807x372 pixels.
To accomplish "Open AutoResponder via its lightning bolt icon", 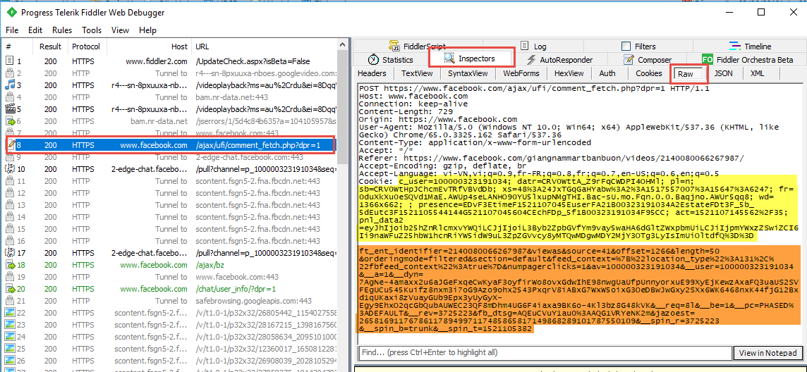I will (x=531, y=60).
